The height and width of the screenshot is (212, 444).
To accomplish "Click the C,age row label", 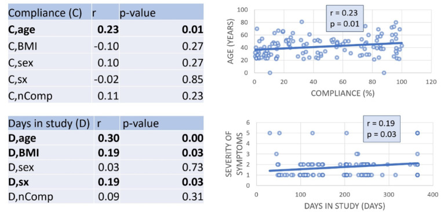I will pyautogui.click(x=22, y=29).
